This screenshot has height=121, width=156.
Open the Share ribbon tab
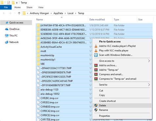pyautogui.click(x=29, y=7)
